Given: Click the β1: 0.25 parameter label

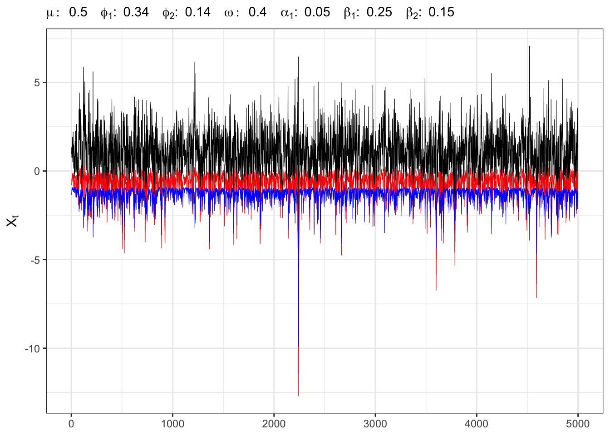Looking at the screenshot, I should [368, 12].
